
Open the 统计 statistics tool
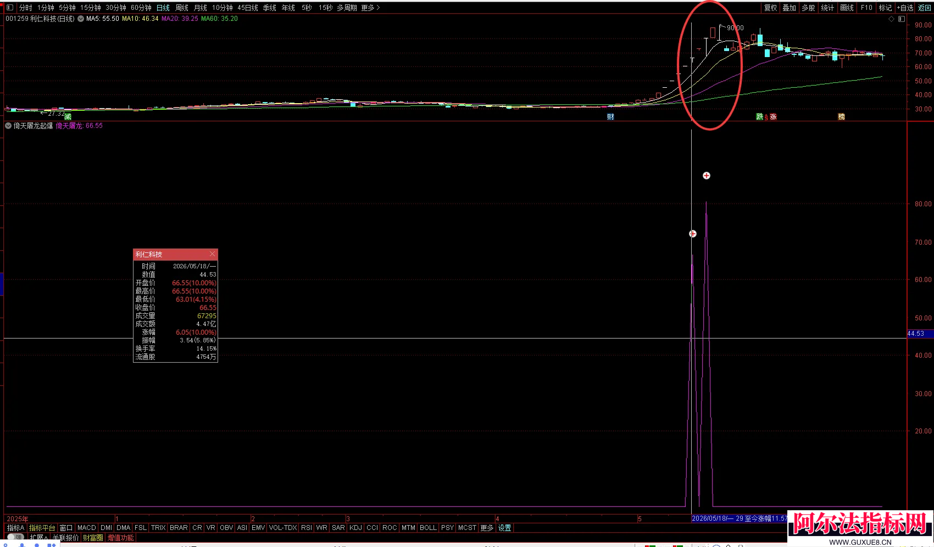(x=827, y=8)
